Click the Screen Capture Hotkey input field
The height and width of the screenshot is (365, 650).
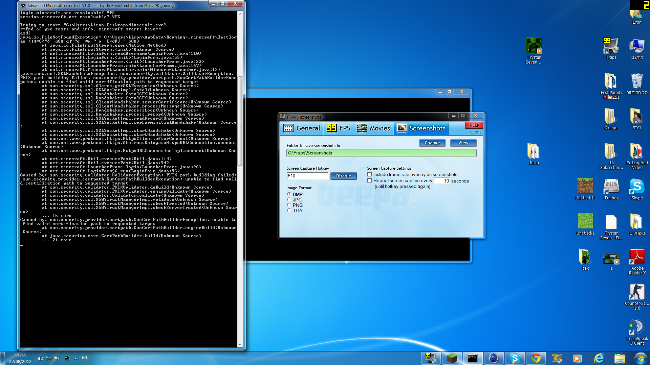click(x=307, y=176)
